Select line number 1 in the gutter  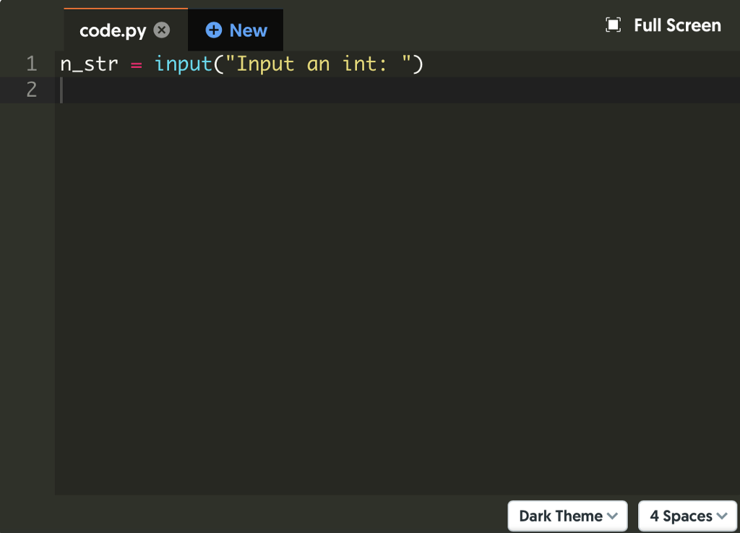[30, 64]
